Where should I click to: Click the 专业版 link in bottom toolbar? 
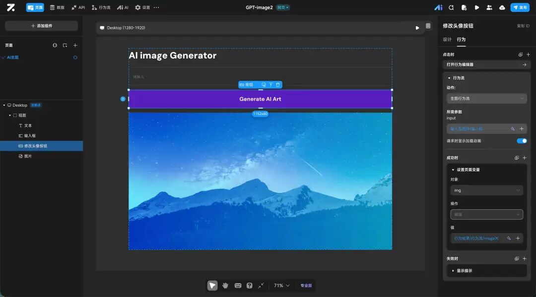[x=306, y=286]
